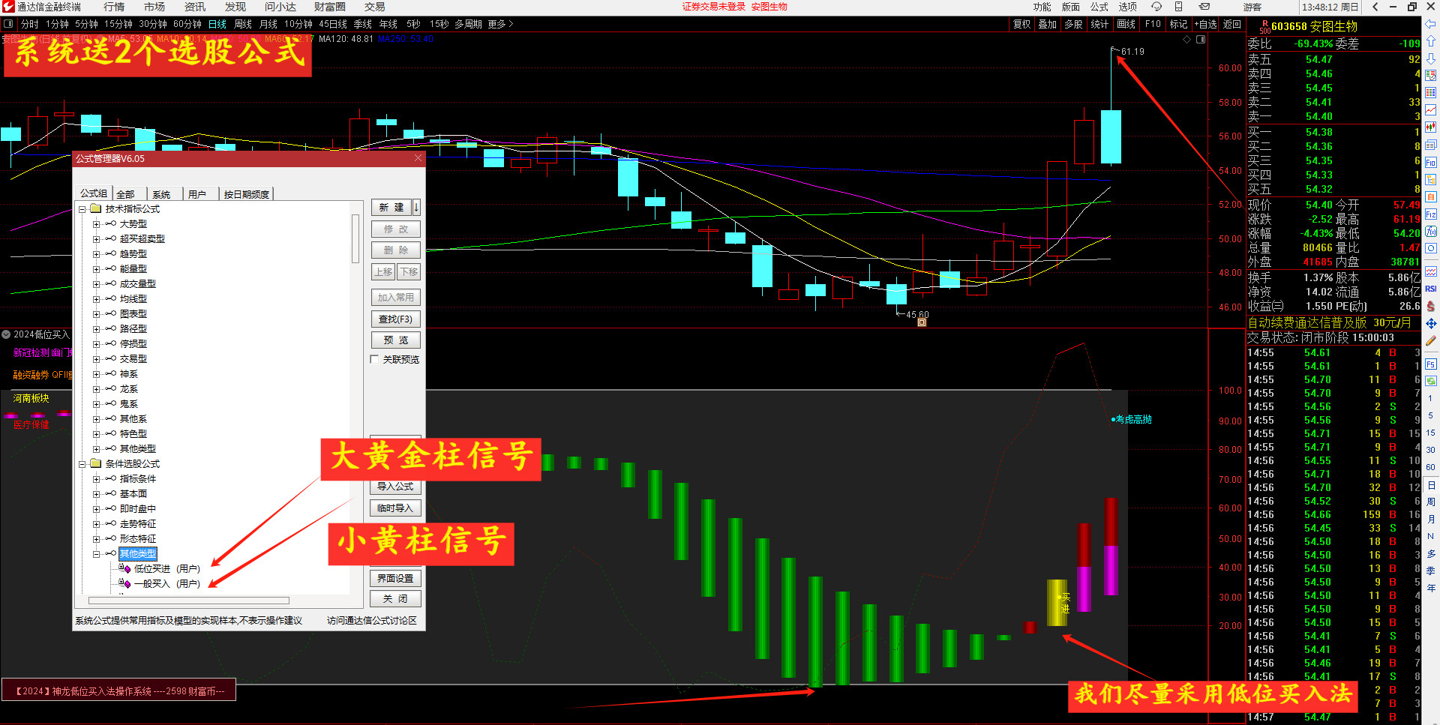Image resolution: width=1440 pixels, height=725 pixels.
Task: Click the 关闭 button in formula manager
Action: point(395,599)
